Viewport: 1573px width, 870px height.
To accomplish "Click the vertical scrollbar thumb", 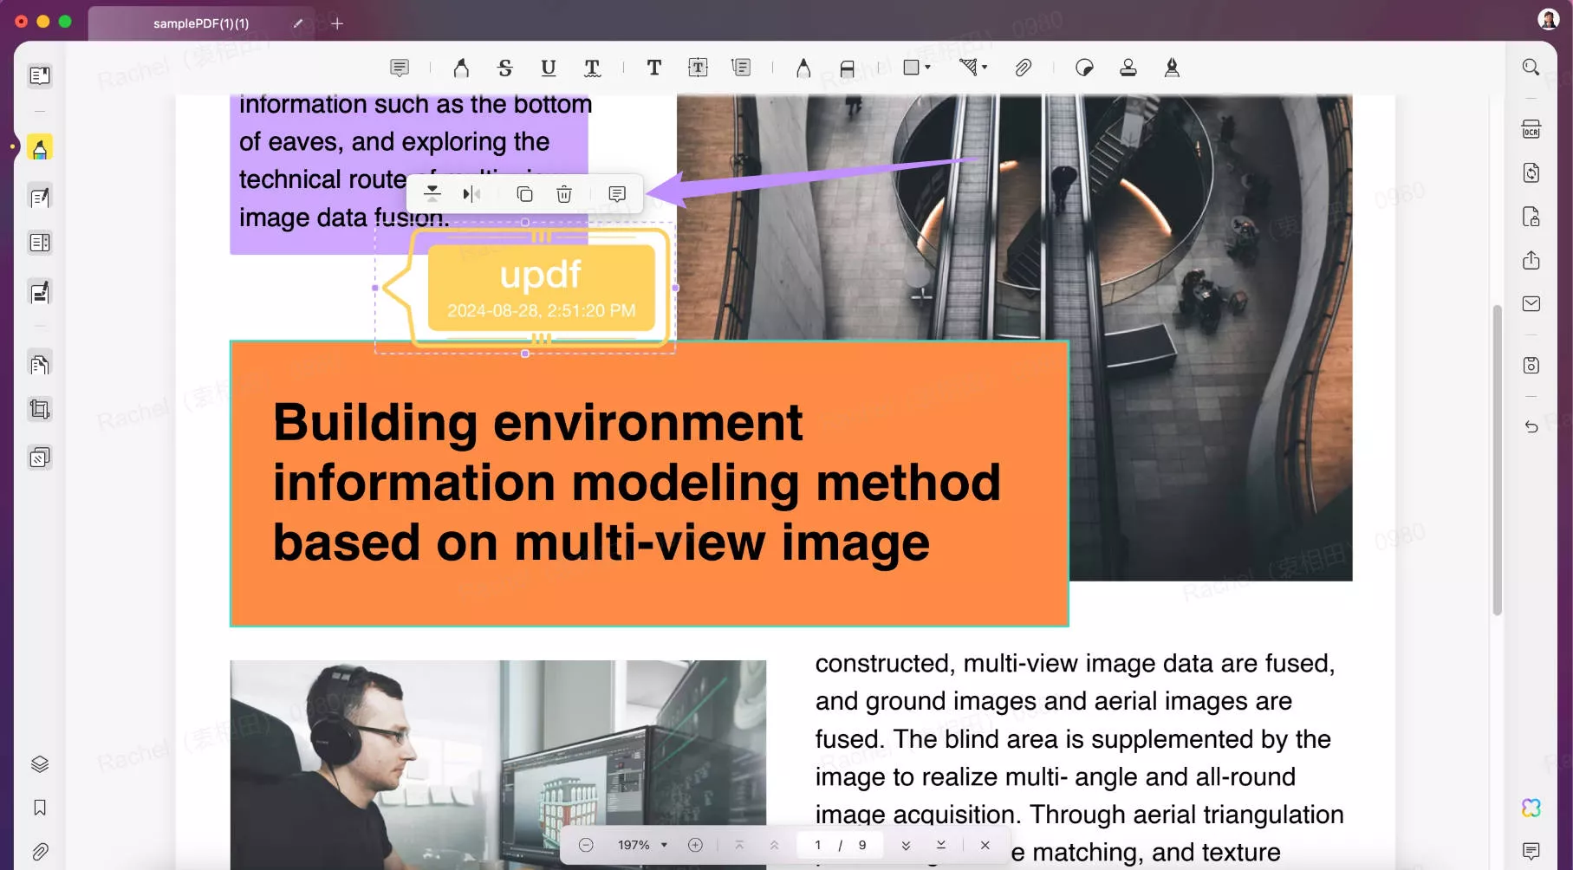I will (1497, 460).
